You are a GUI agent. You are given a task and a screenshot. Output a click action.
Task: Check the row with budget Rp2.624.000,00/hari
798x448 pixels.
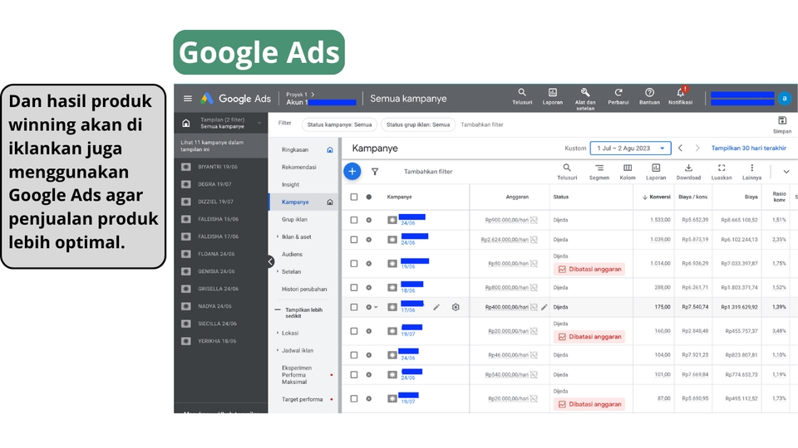pos(354,240)
